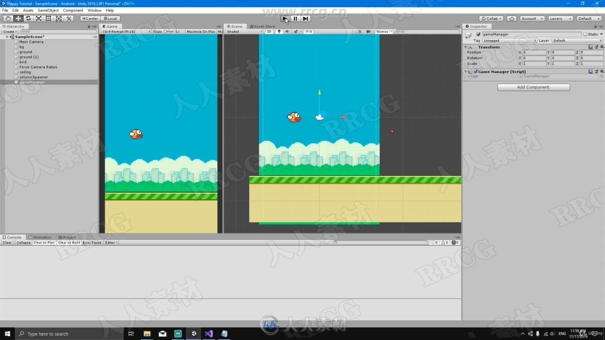This screenshot has height=340, width=605.
Task: Collapse the Transform component
Action: 466,47
